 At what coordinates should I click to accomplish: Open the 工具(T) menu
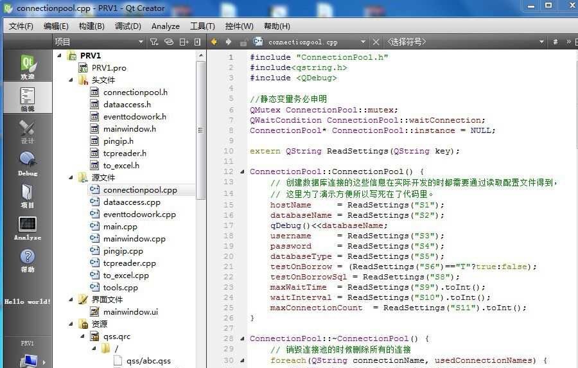(x=202, y=26)
